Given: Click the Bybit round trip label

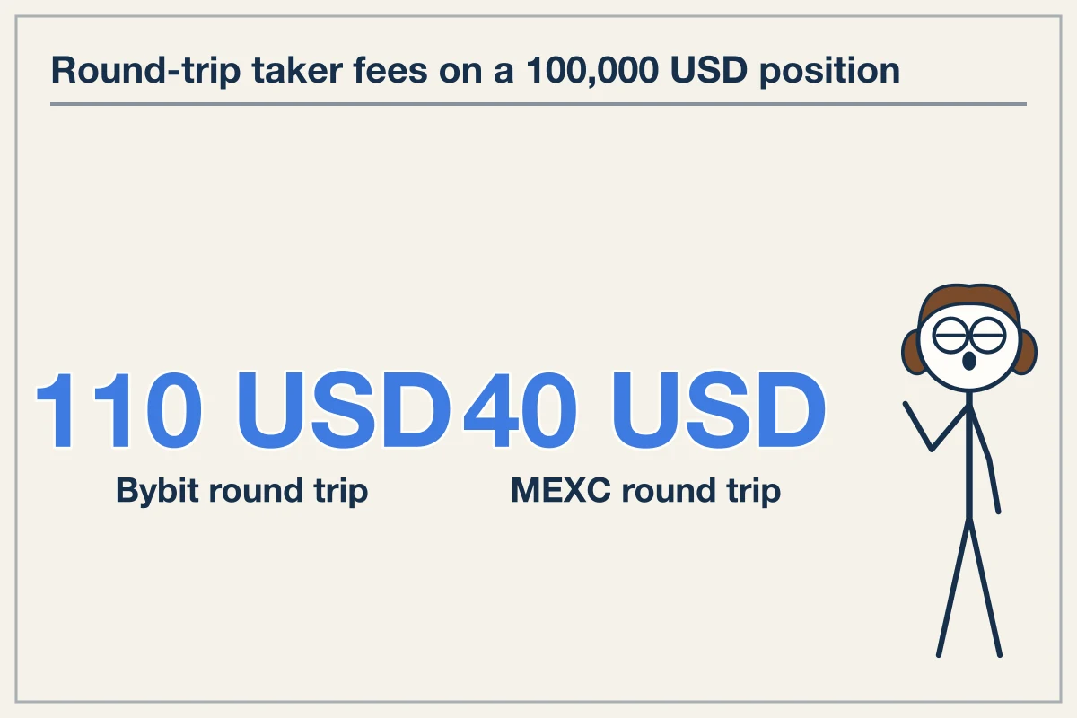Looking at the screenshot, I should pyautogui.click(x=242, y=491).
